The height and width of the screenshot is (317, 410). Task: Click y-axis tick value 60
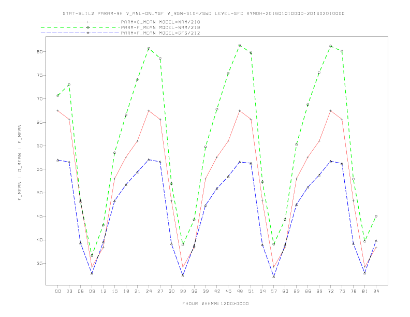(x=39, y=146)
